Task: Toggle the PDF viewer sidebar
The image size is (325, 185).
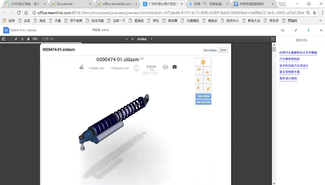Action: pos(4,39)
